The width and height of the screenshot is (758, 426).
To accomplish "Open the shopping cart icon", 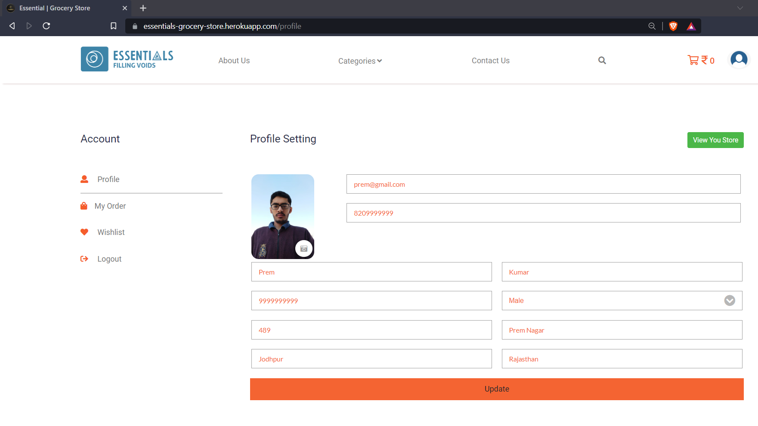I will (x=693, y=60).
